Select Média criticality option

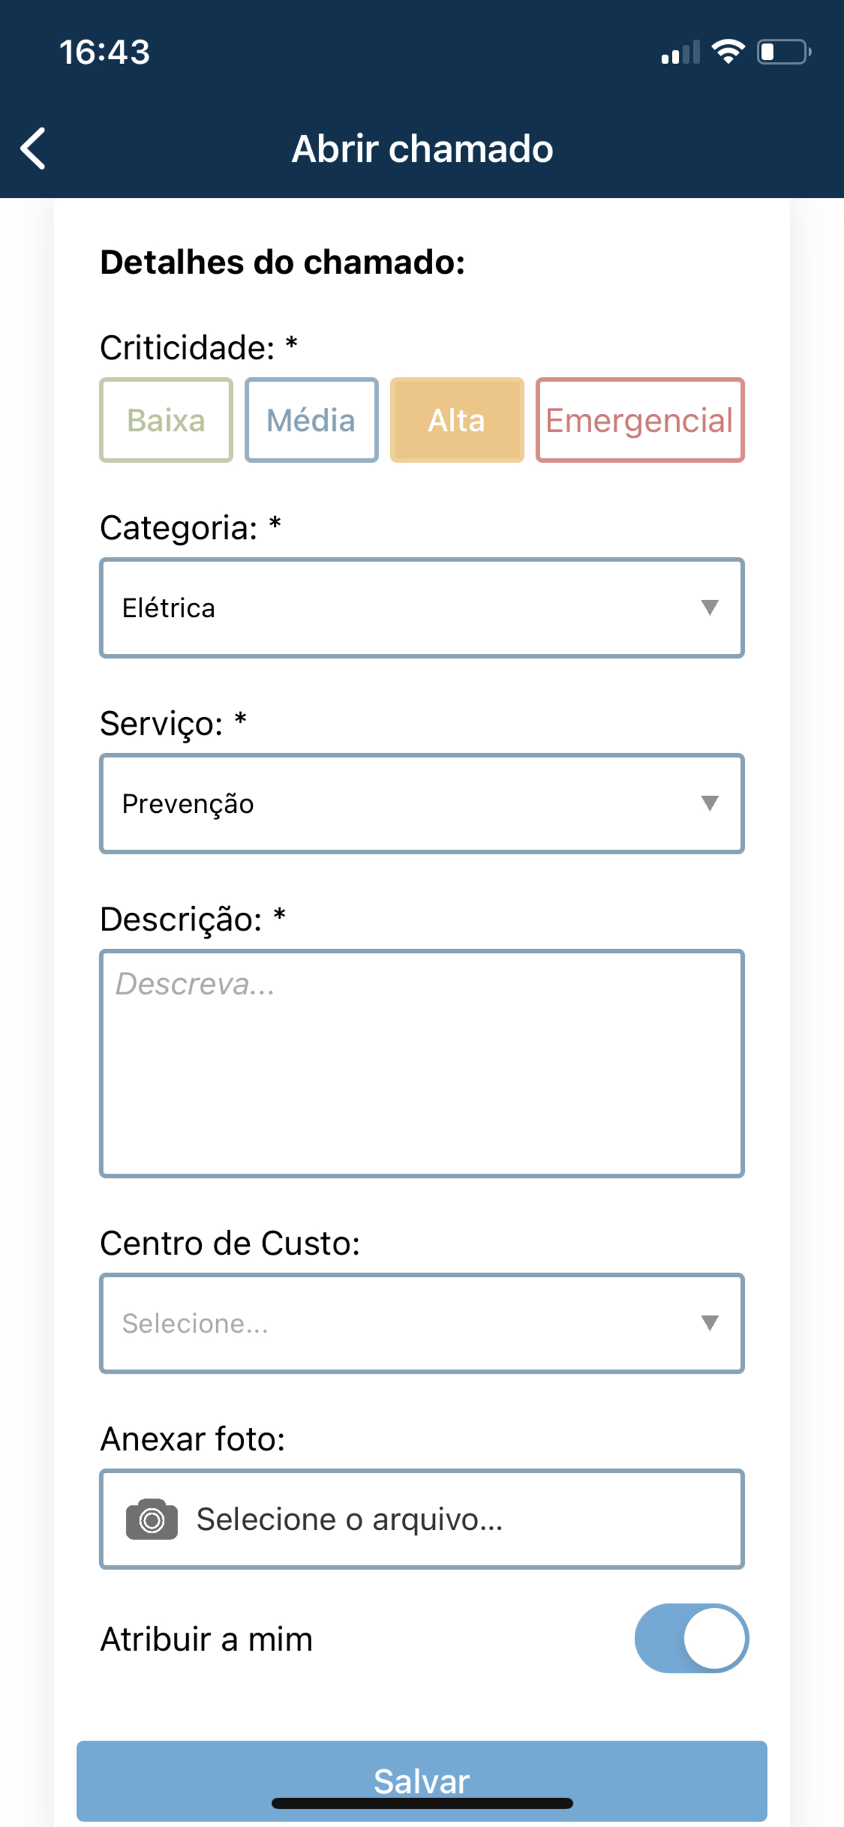click(311, 420)
